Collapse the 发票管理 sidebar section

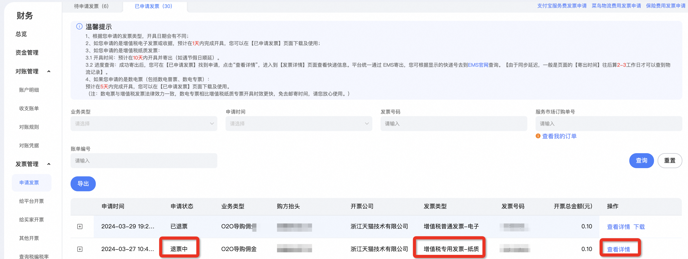[x=49, y=164]
